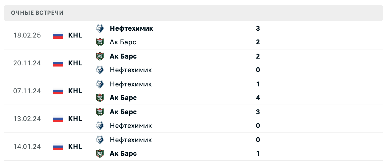Select the Ак Барс crest in the 13.02.24 match
The width and height of the screenshot is (387, 166).
click(x=100, y=112)
